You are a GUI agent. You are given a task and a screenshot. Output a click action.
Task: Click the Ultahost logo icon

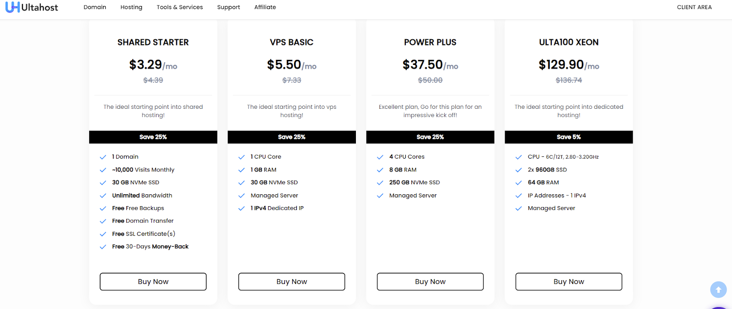[12, 7]
